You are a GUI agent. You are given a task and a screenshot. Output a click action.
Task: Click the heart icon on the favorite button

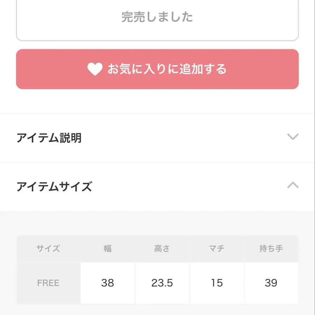[94, 69]
